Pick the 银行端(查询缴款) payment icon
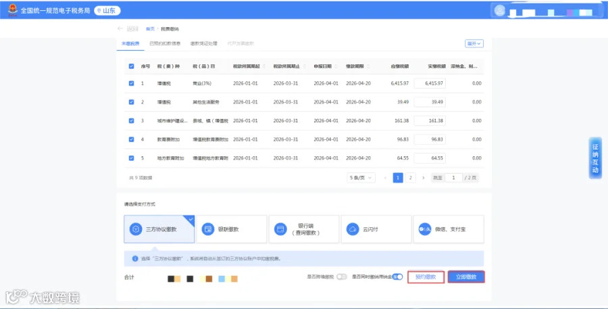This screenshot has width=608, height=309. 280,229
